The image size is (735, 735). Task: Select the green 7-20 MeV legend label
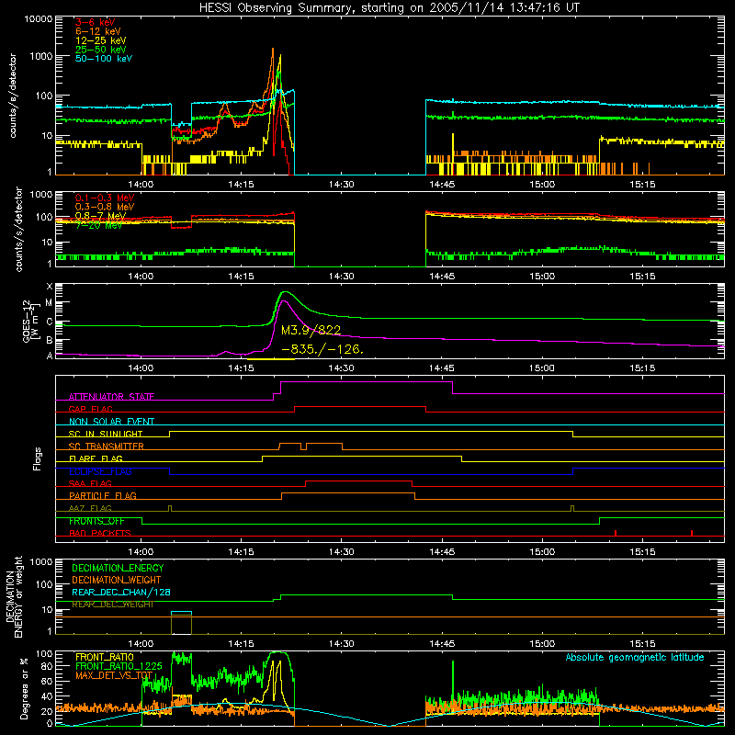(98, 225)
